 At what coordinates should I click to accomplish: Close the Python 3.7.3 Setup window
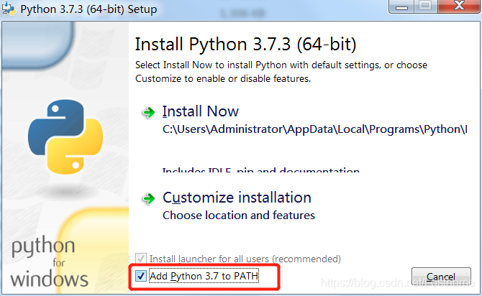(x=459, y=6)
